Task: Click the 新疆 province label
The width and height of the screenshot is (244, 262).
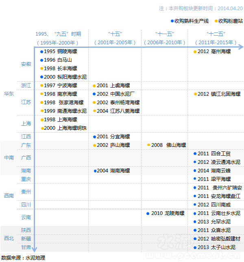Action: 26,238
